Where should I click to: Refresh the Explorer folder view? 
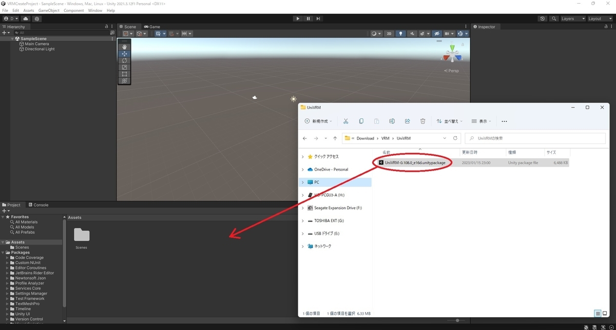click(455, 138)
